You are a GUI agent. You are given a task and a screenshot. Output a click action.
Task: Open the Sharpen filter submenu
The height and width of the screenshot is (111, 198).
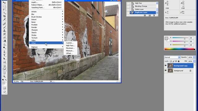pyautogui.click(x=46, y=30)
